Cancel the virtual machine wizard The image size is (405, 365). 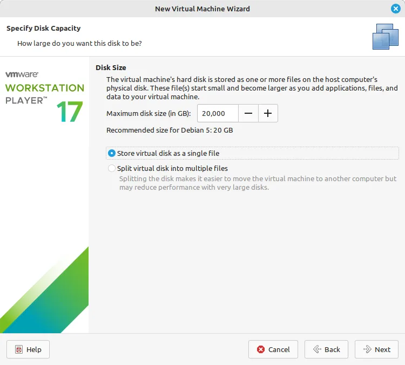(273, 349)
